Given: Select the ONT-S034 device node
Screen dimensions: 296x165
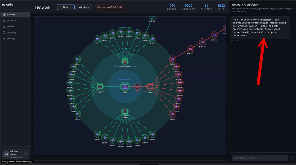Looking at the screenshot, I should point(191,49).
